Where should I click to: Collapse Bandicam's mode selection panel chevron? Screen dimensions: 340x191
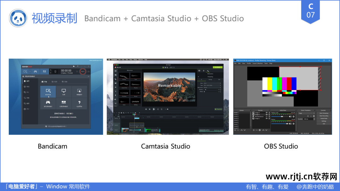[x=88, y=76]
